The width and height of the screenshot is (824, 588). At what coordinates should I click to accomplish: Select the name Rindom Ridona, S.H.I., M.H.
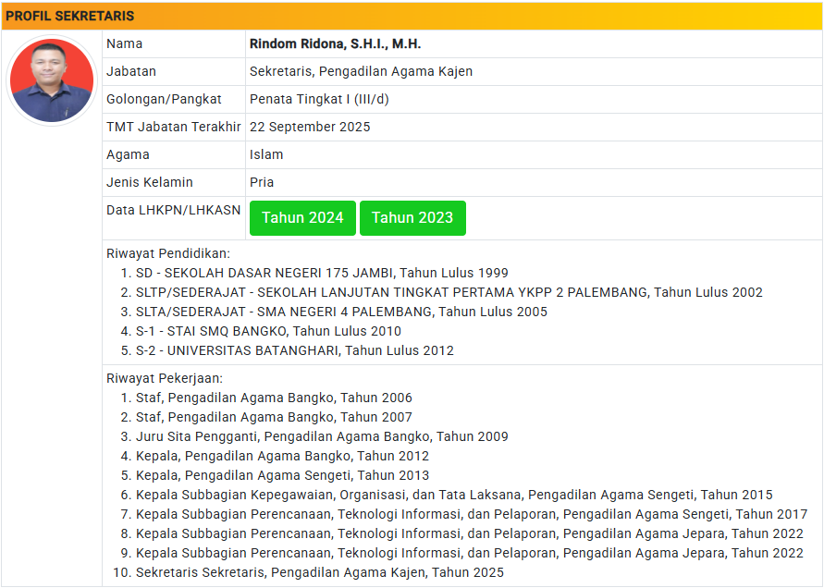[335, 43]
